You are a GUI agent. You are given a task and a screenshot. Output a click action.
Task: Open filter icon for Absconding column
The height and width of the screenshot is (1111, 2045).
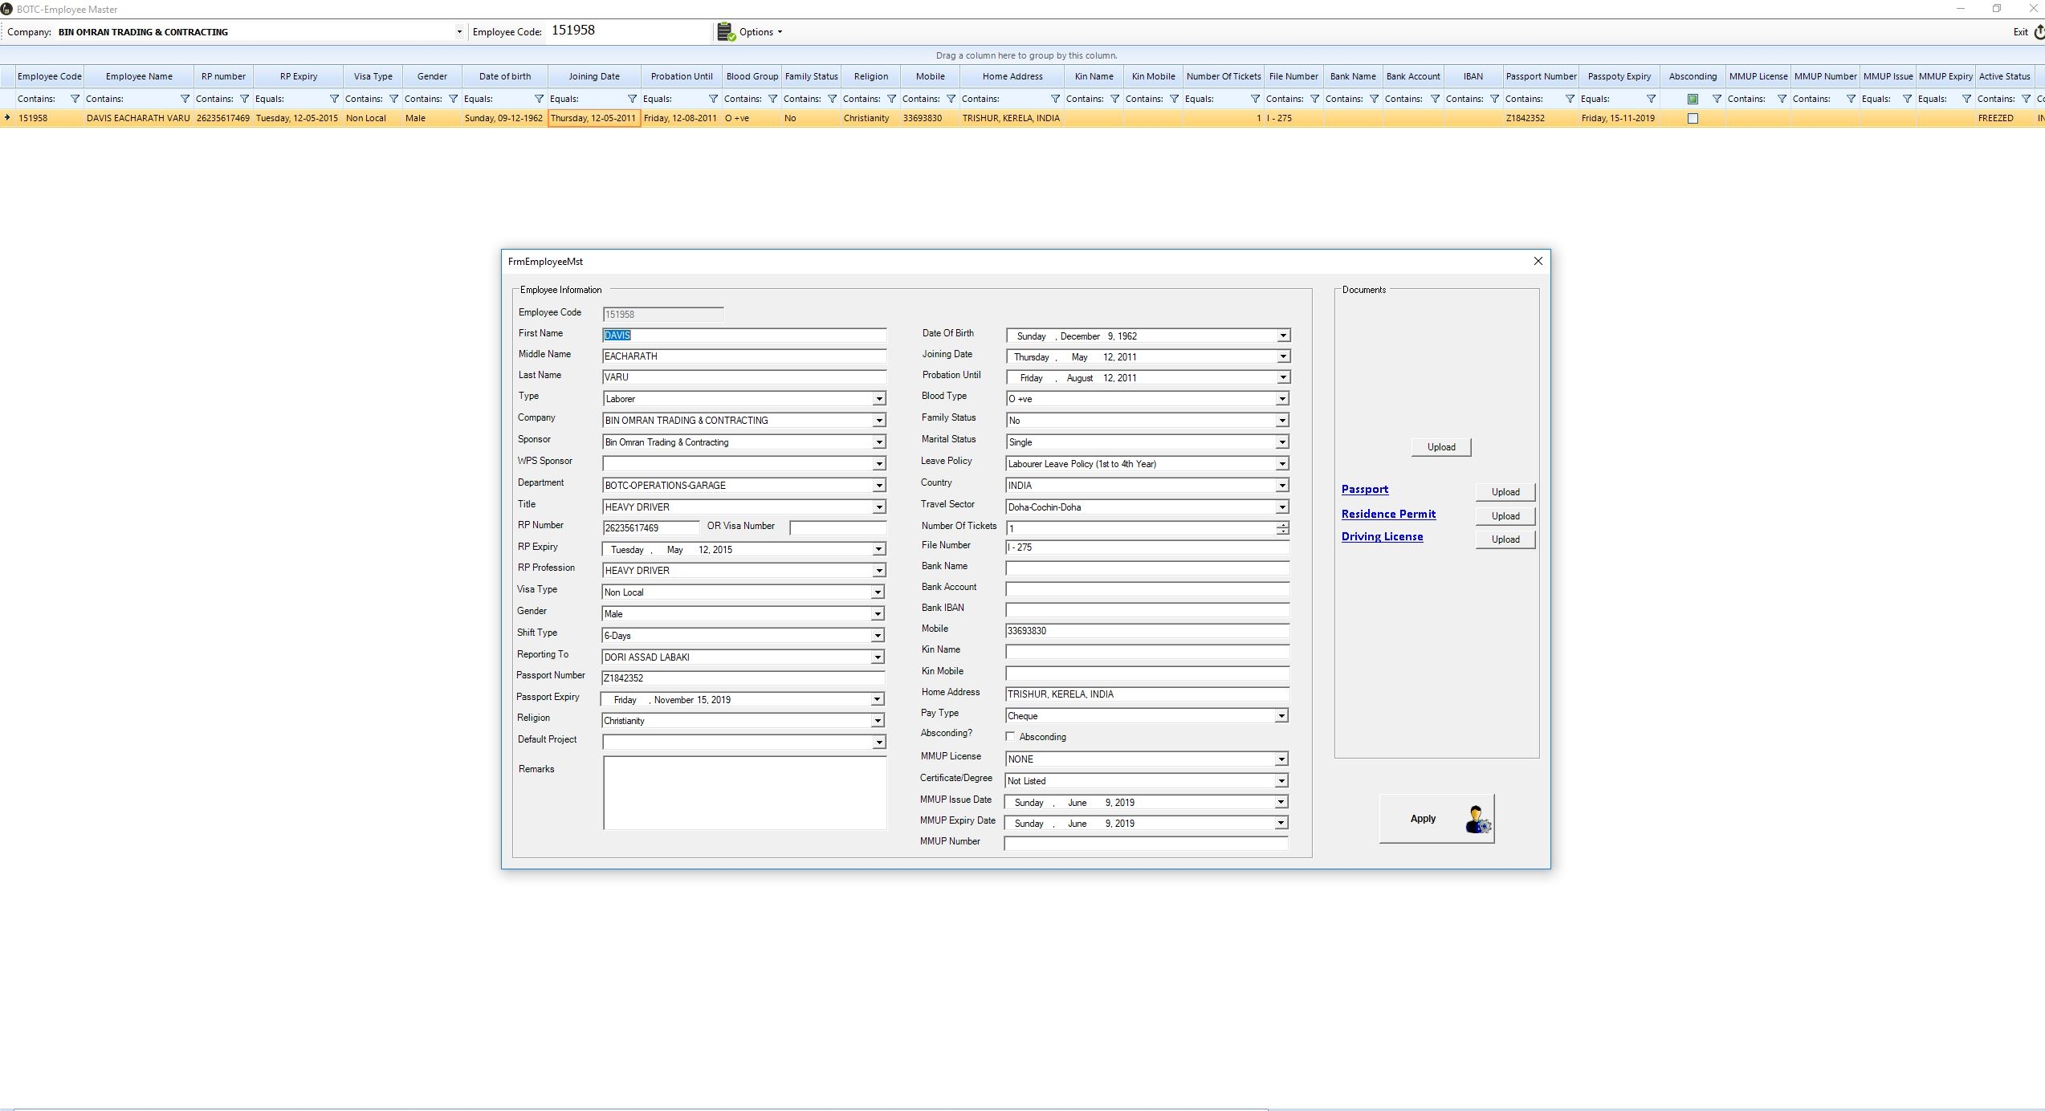point(1716,99)
